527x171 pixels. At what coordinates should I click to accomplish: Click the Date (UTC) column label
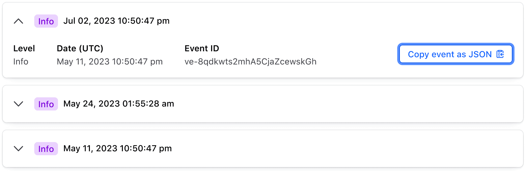tap(80, 49)
